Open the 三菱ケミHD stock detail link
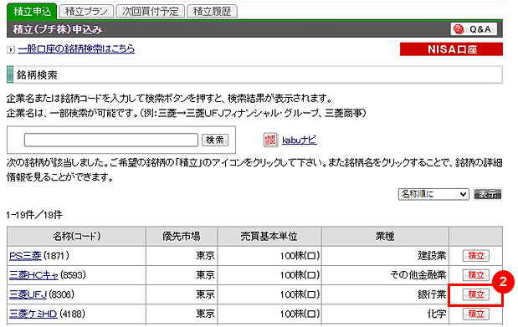The image size is (518, 327). pyautogui.click(x=33, y=314)
